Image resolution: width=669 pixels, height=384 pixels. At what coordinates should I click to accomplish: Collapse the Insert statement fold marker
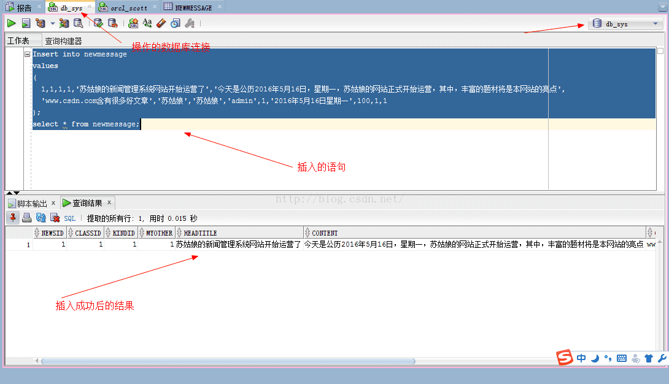coord(27,54)
